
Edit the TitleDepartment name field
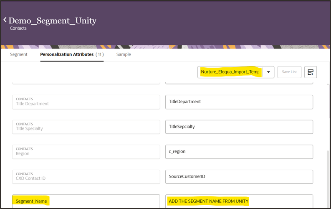pos(239,102)
